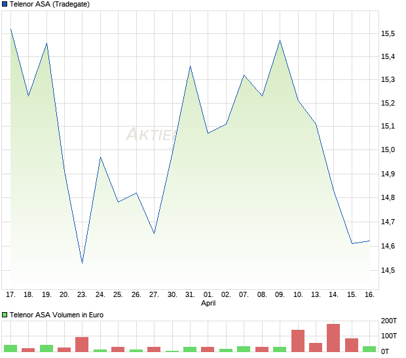The image size is (406, 358).
Task: Click the '10.' date label
Action: [x=298, y=295]
